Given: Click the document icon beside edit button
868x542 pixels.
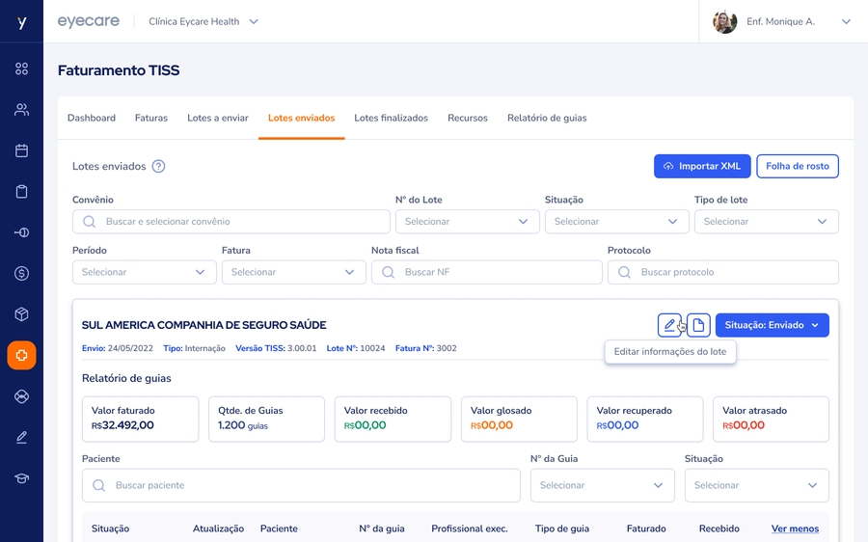Looking at the screenshot, I should (x=698, y=325).
